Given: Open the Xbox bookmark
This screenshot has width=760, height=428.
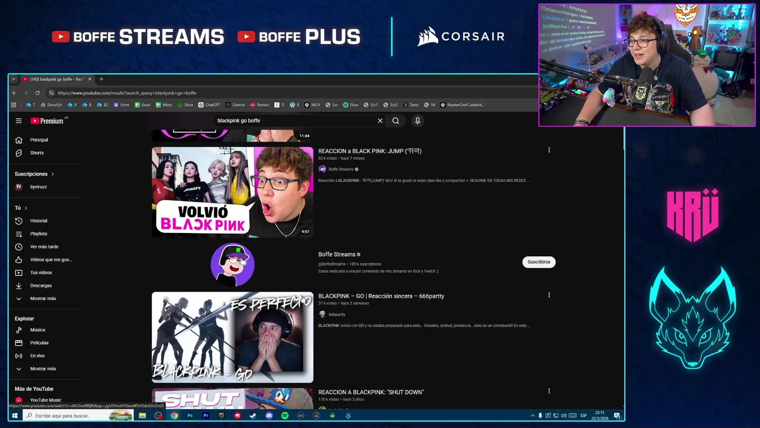Looking at the screenshot, I should pyautogui.click(x=185, y=105).
